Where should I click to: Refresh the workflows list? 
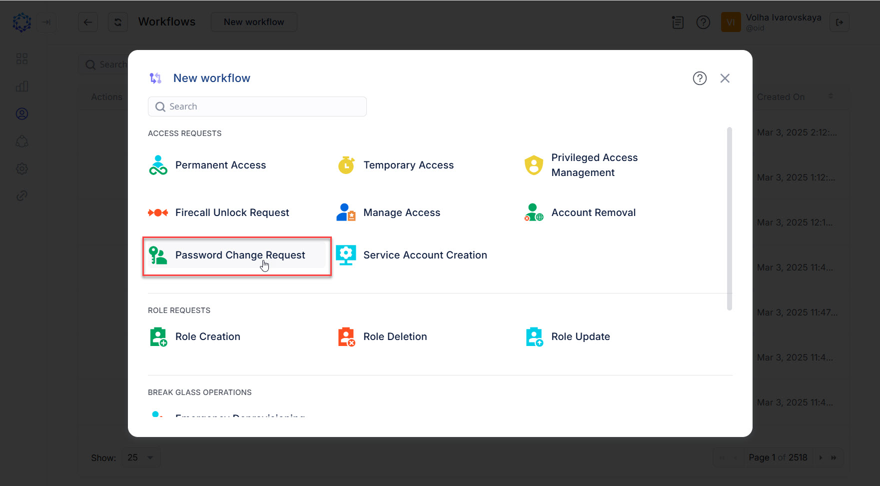coord(117,22)
